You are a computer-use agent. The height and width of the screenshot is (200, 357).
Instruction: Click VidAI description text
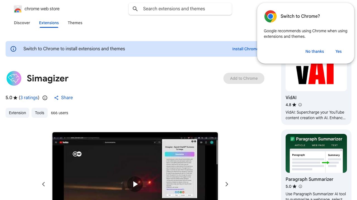click(315, 115)
